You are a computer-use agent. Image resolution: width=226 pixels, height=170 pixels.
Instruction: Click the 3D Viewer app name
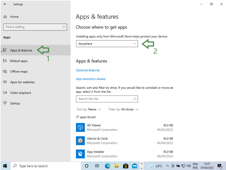(94, 125)
